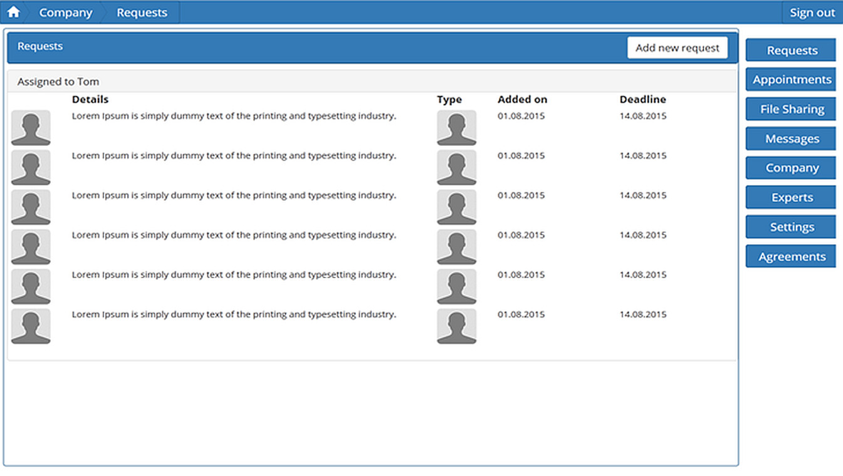This screenshot has height=476, width=843.
Task: View Agreements from the sidebar
Action: click(x=791, y=256)
